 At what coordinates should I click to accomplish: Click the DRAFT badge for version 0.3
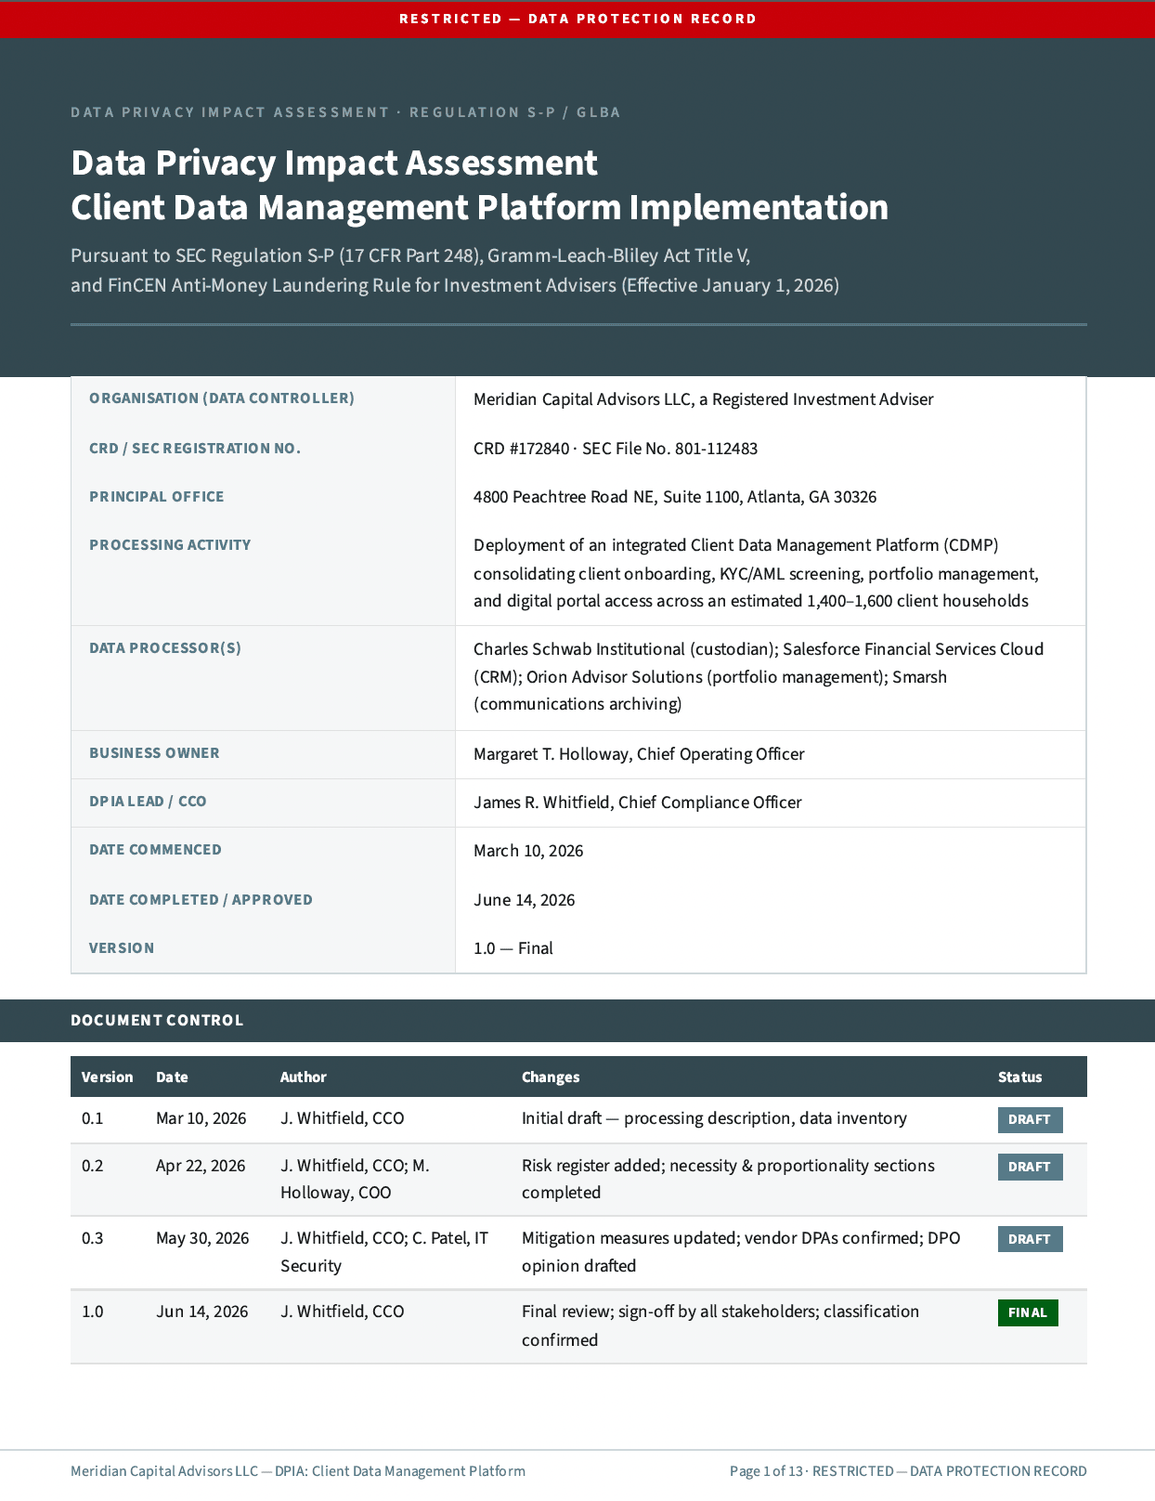(x=1030, y=1239)
